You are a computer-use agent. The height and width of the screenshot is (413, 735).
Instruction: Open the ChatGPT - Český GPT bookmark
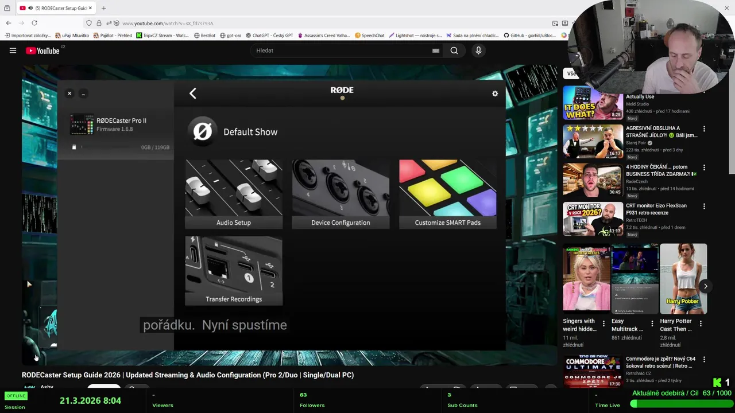point(269,36)
